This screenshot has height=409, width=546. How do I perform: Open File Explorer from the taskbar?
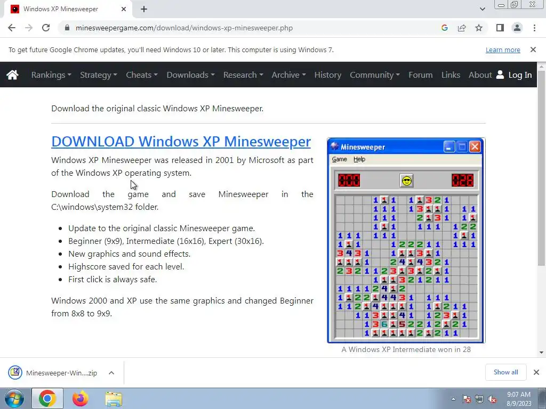pos(114,399)
